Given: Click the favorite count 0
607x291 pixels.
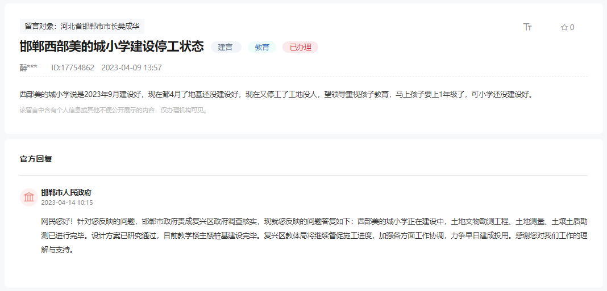Looking at the screenshot, I should [572, 27].
